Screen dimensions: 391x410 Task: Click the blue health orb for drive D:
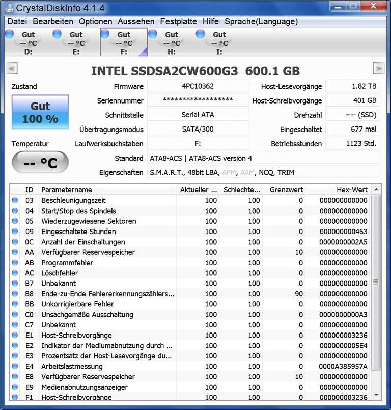pyautogui.click(x=9, y=34)
